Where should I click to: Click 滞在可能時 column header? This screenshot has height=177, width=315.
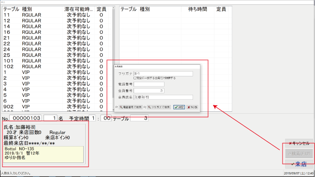[78, 9]
